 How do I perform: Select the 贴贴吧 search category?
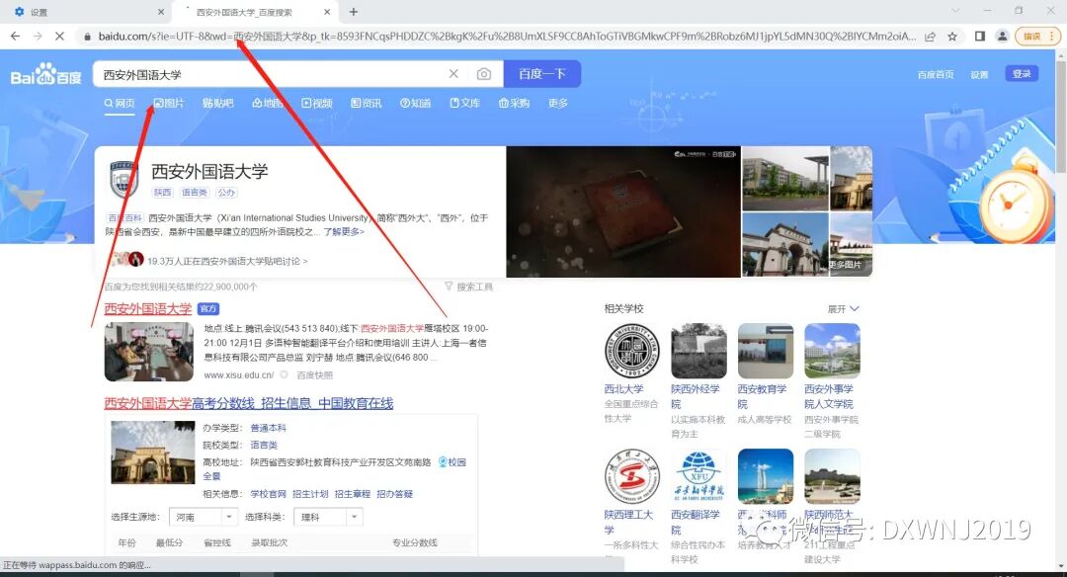(217, 104)
